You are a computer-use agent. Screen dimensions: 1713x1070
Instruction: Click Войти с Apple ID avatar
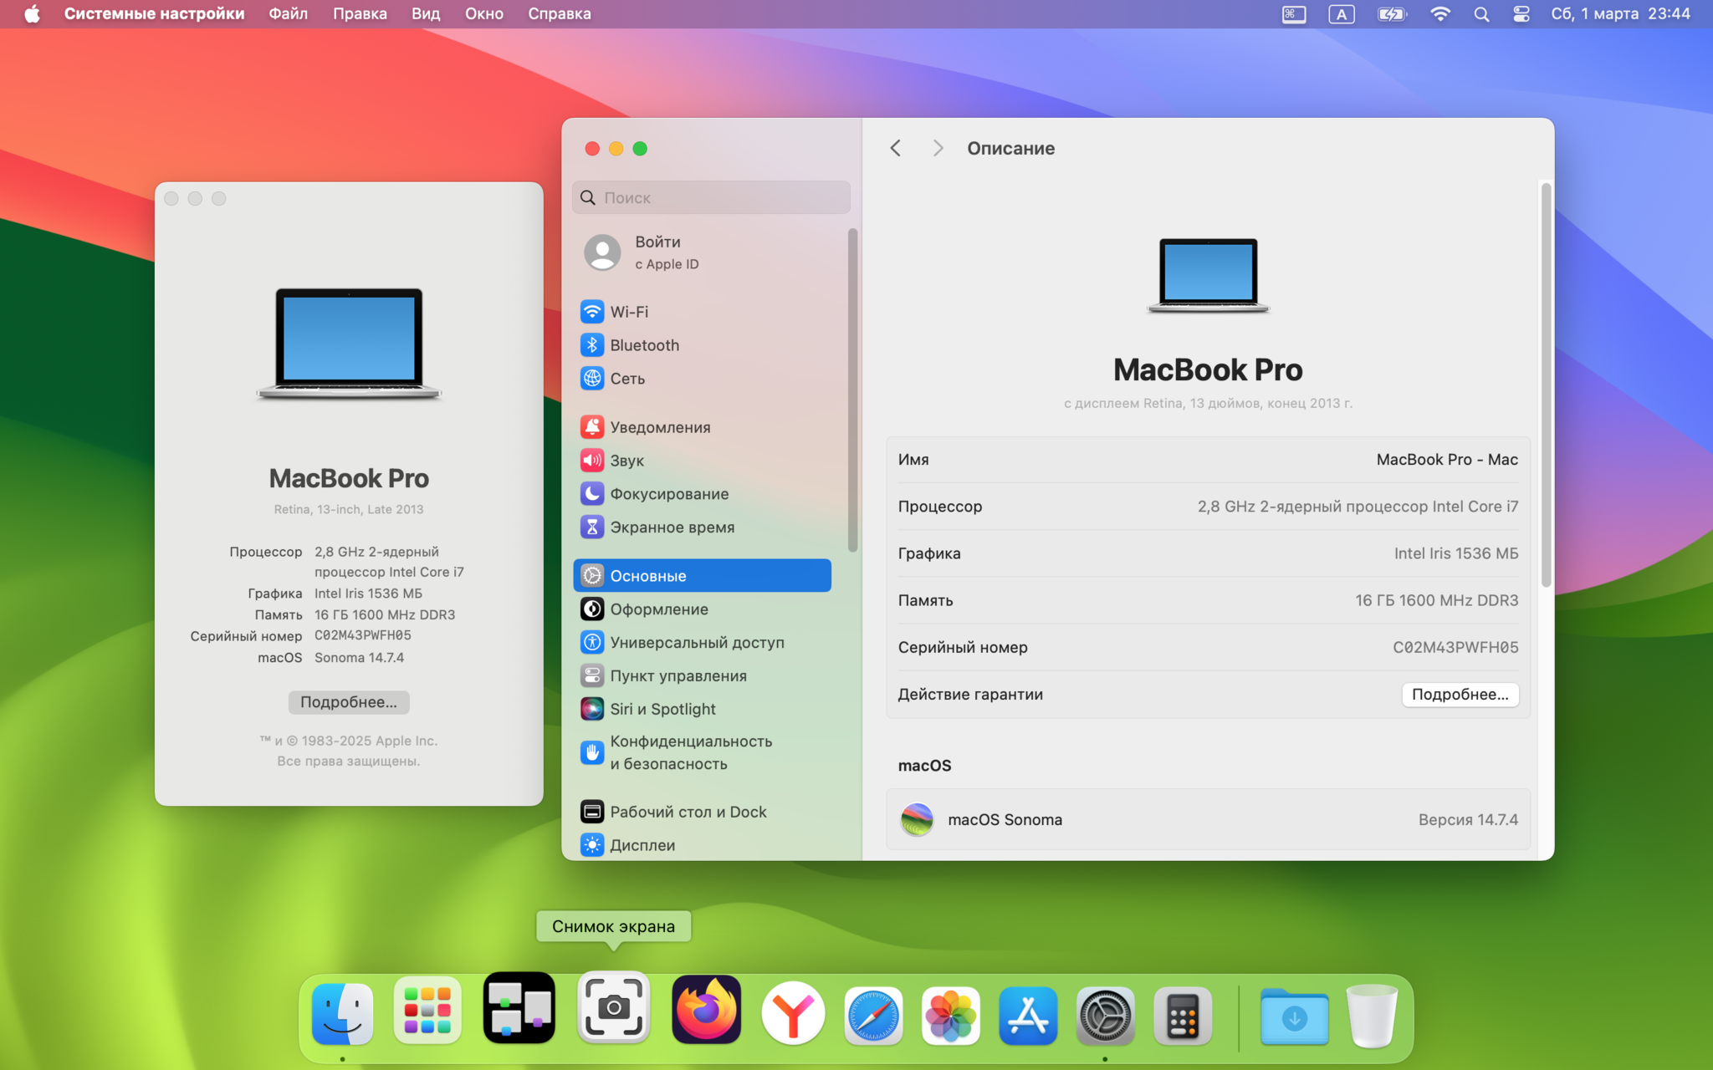pos(602,252)
